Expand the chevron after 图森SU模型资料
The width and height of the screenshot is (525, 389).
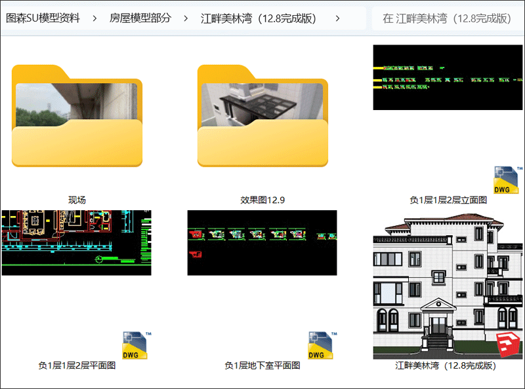[95, 18]
